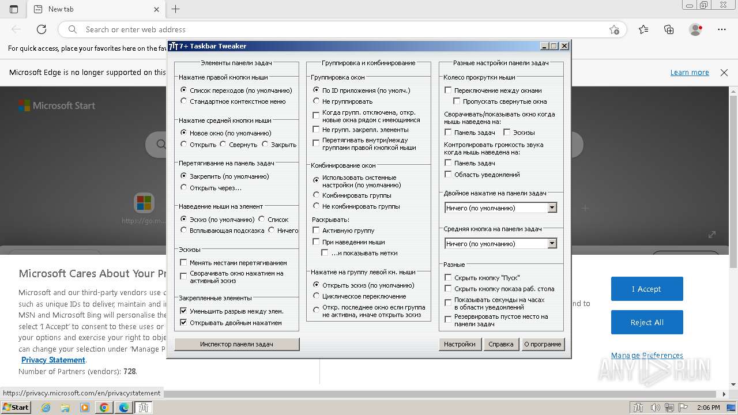The height and width of the screenshot is (415, 738).
Task: Select the New tab browser tab
Action: pyautogui.click(x=96, y=9)
